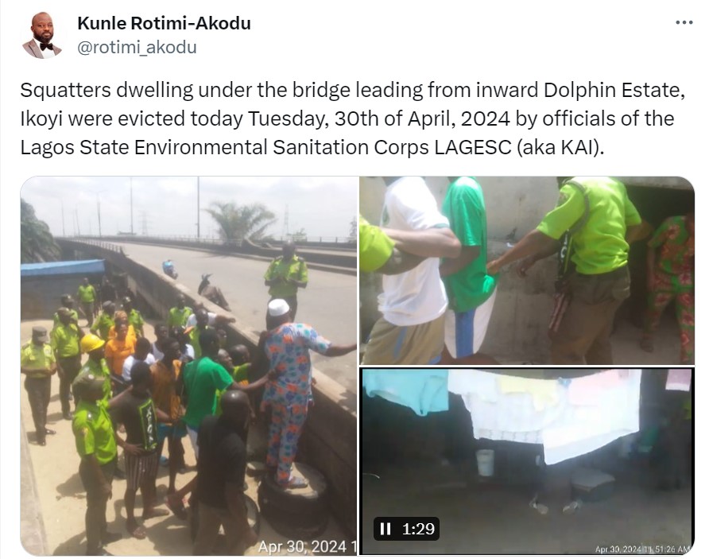The height and width of the screenshot is (559, 709).
Task: Select the tweet text about squatters evicted
Action: click(352, 118)
